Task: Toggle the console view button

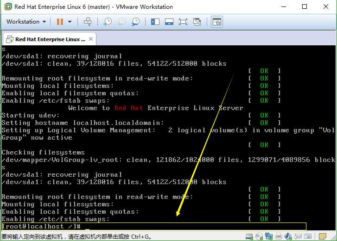Action: pos(216,22)
